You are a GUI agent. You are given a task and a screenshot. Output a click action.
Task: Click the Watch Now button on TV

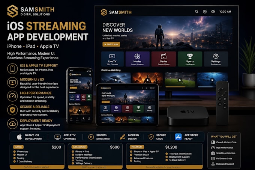point(111,44)
